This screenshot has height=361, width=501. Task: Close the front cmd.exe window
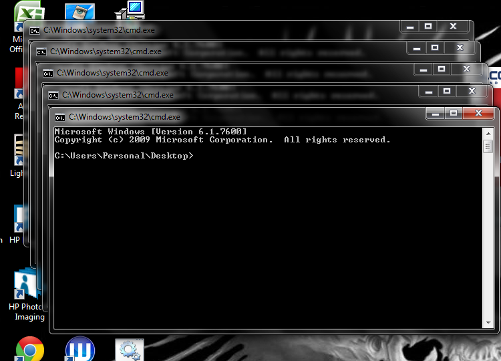(x=478, y=113)
